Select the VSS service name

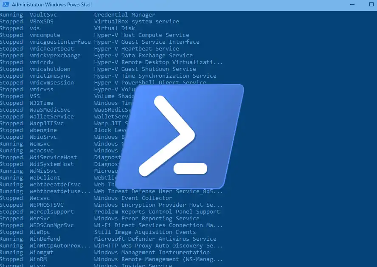[x=35, y=96]
